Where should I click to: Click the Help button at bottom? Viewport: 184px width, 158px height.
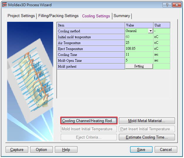[66, 149]
